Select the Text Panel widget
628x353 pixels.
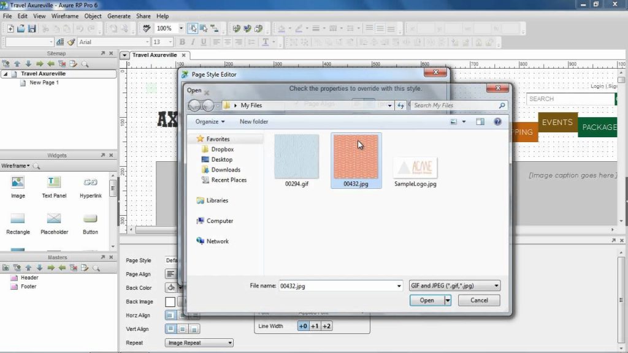[x=54, y=187]
